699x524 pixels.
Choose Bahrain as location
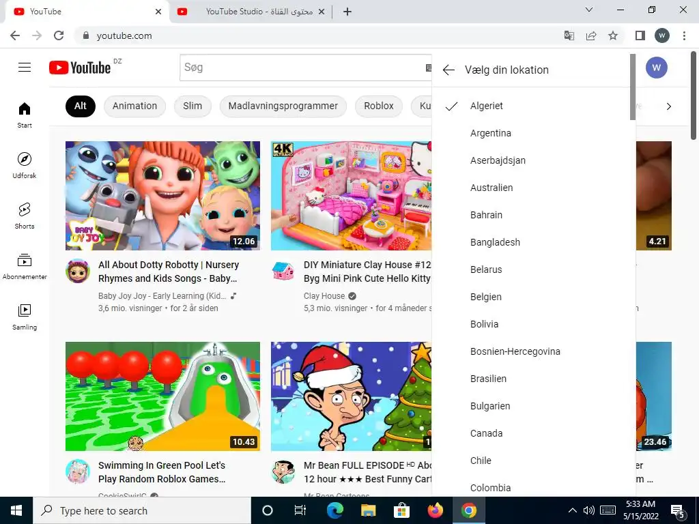click(x=534, y=215)
